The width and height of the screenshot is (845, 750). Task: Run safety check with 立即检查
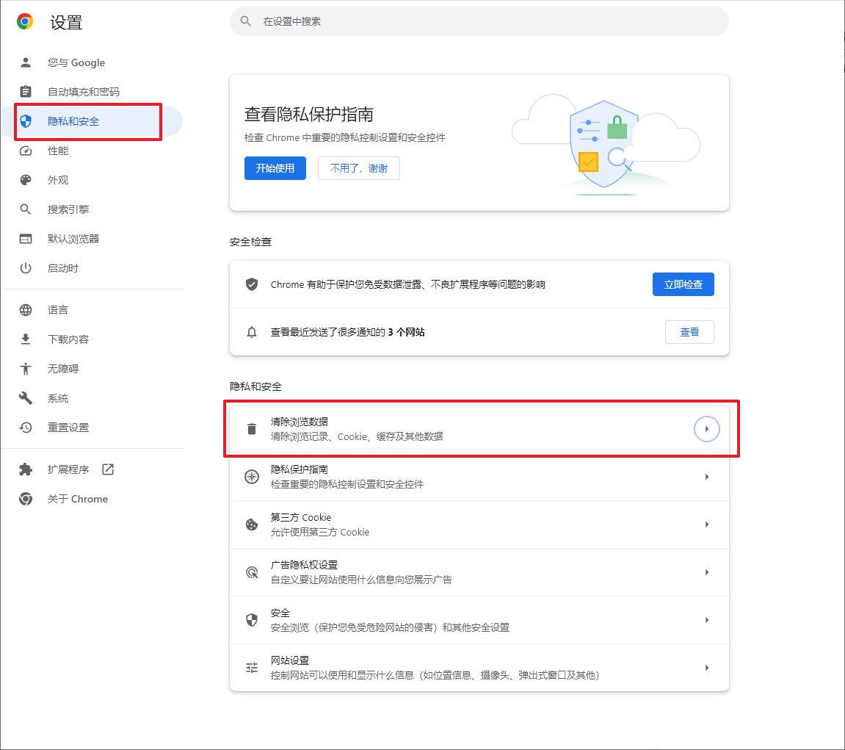click(x=683, y=284)
